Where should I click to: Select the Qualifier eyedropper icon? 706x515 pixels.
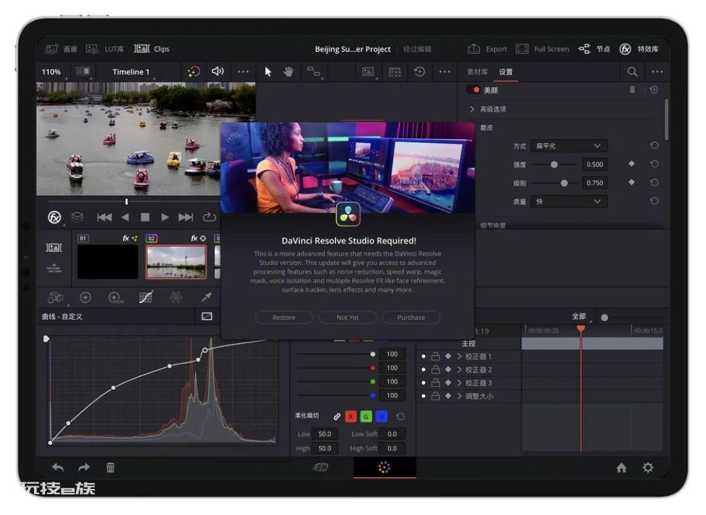206,297
